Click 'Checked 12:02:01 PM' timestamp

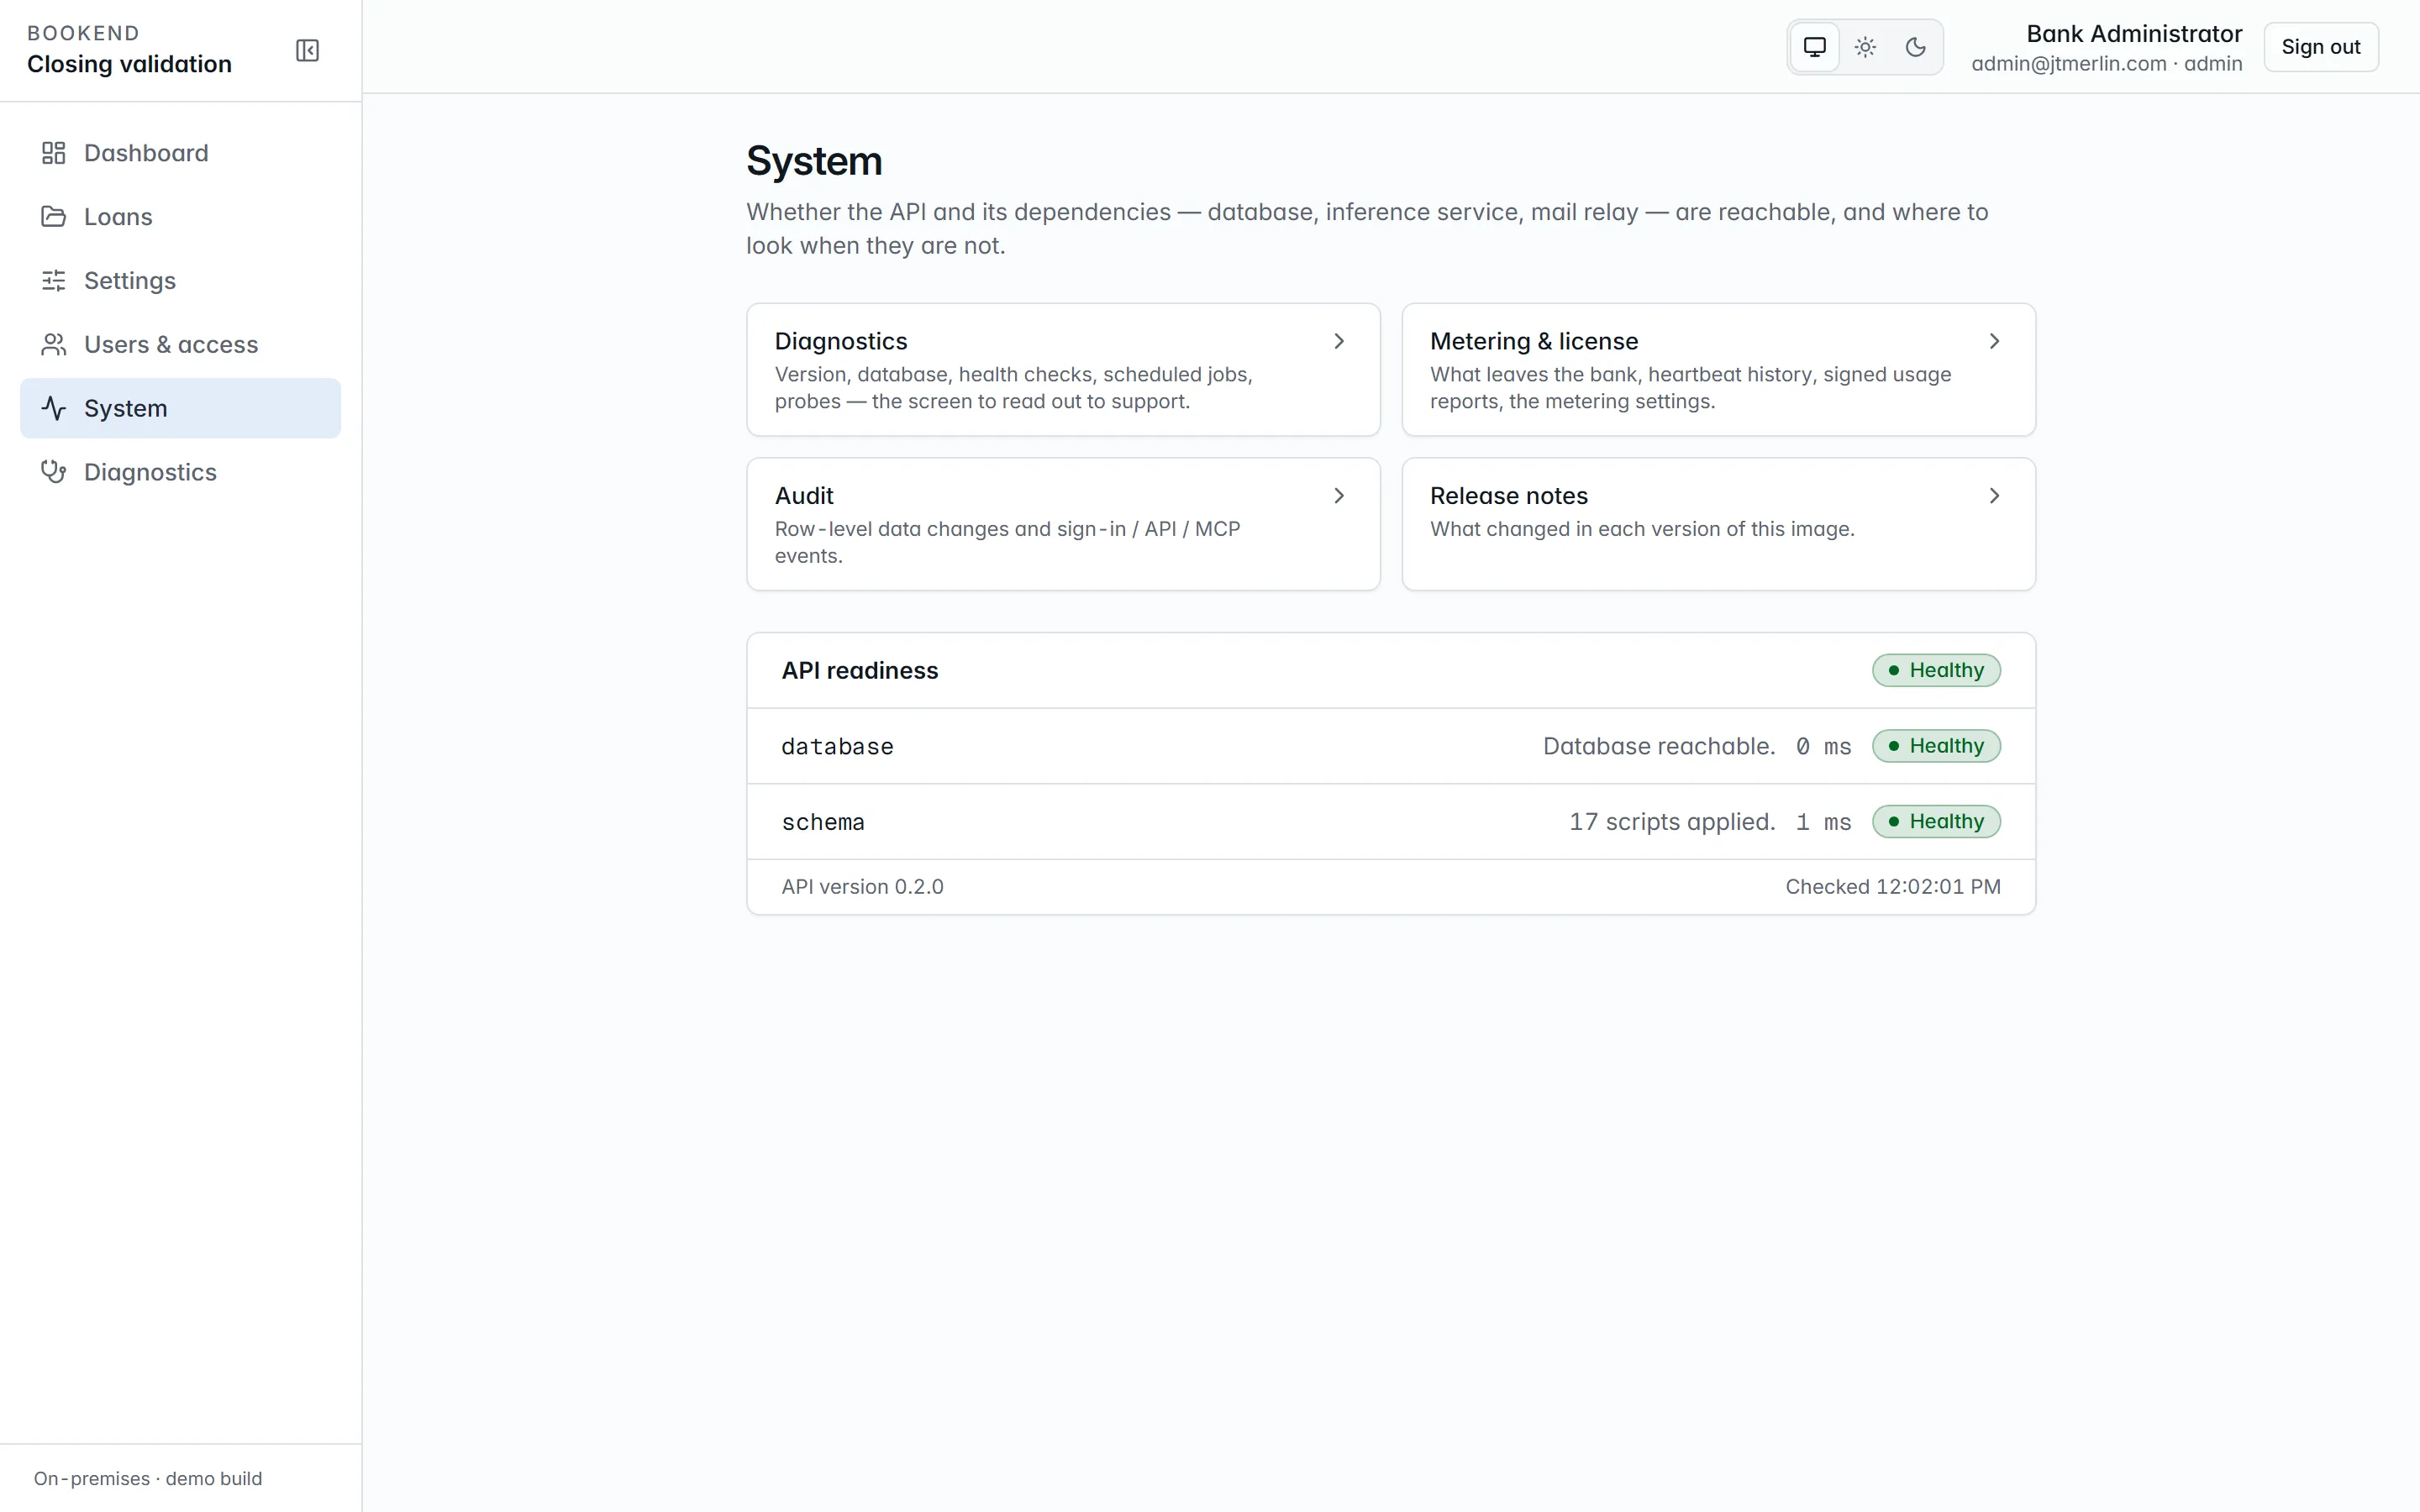coord(1893,887)
